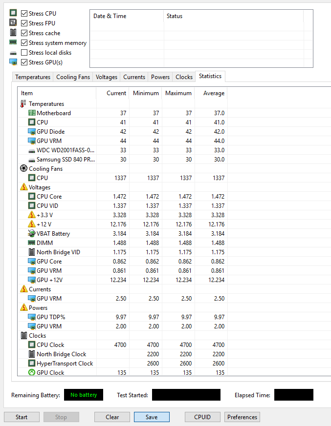The image size is (331, 426).
Task: Click the DIMM memory icon
Action: tap(32, 243)
